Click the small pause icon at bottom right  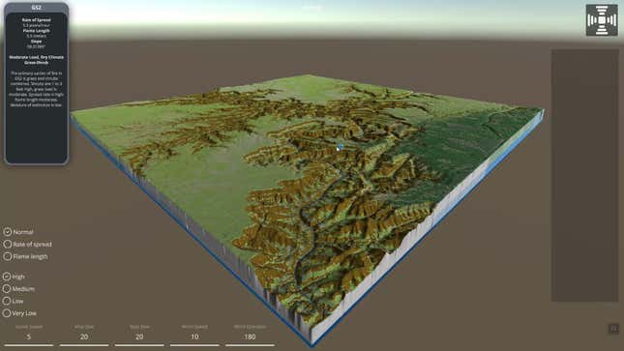(613, 329)
